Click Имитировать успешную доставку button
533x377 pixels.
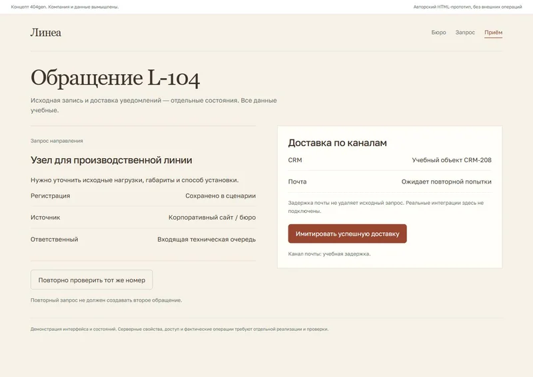(347, 234)
